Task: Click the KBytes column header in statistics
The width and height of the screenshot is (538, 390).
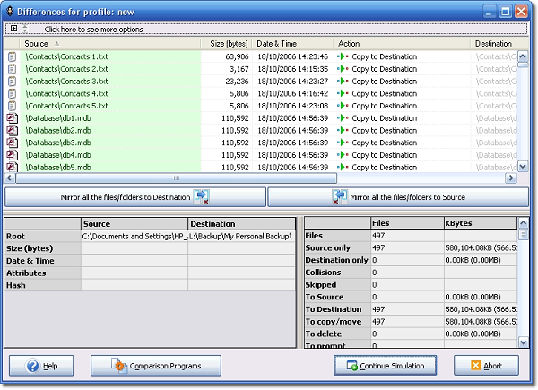Action: pos(481,223)
